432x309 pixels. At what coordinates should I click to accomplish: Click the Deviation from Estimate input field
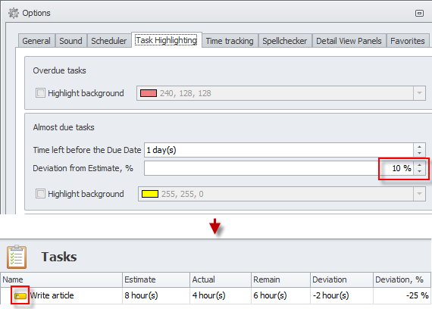[279, 168]
